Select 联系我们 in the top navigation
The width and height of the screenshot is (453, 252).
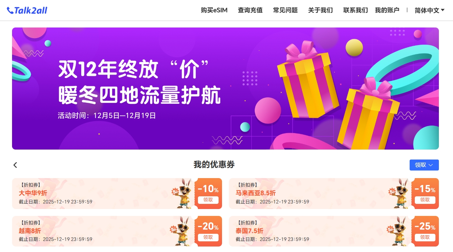tap(356, 10)
